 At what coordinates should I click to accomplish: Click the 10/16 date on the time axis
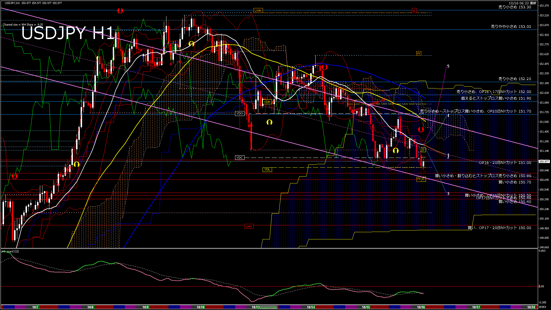[421, 307]
